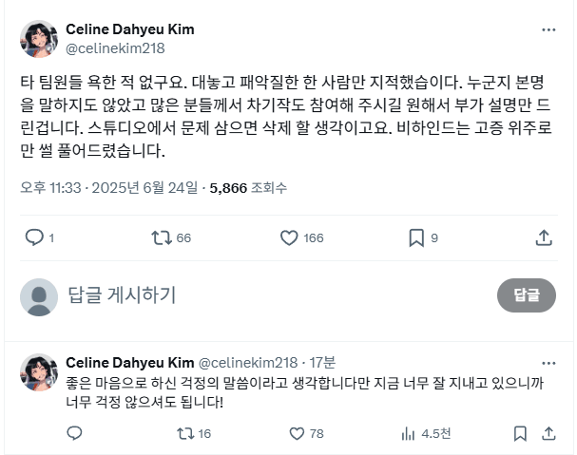
Task: Share the main tweet via share icon
Action: pos(545,237)
